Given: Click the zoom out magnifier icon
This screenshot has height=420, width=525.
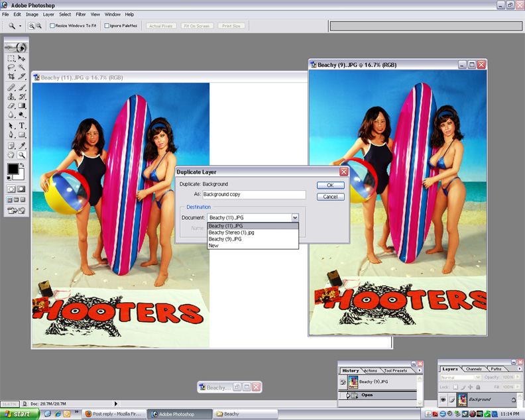Looking at the screenshot, I should 39,26.
